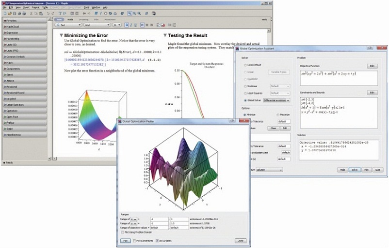The width and height of the screenshot is (389, 248).
Task: Align text left in the Maple format bar
Action: [x=142, y=25]
